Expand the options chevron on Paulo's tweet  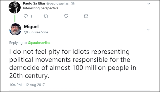coord(149,4)
